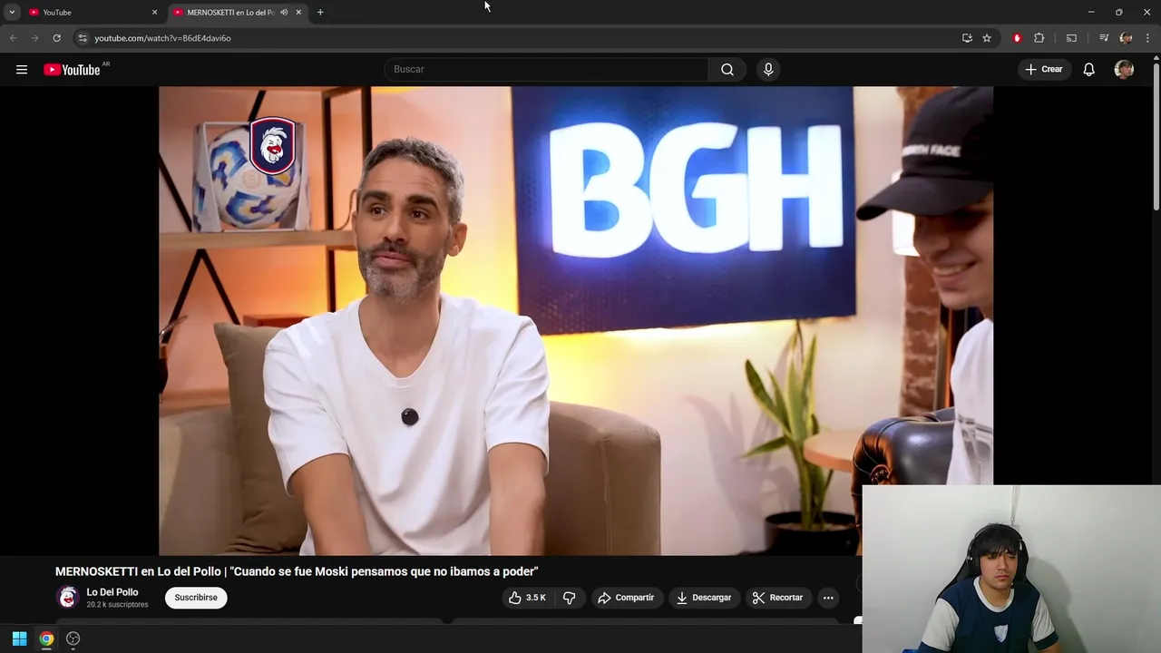Open the red ad blocker extension
Viewport: 1161px width, 653px height.
[x=1017, y=38]
